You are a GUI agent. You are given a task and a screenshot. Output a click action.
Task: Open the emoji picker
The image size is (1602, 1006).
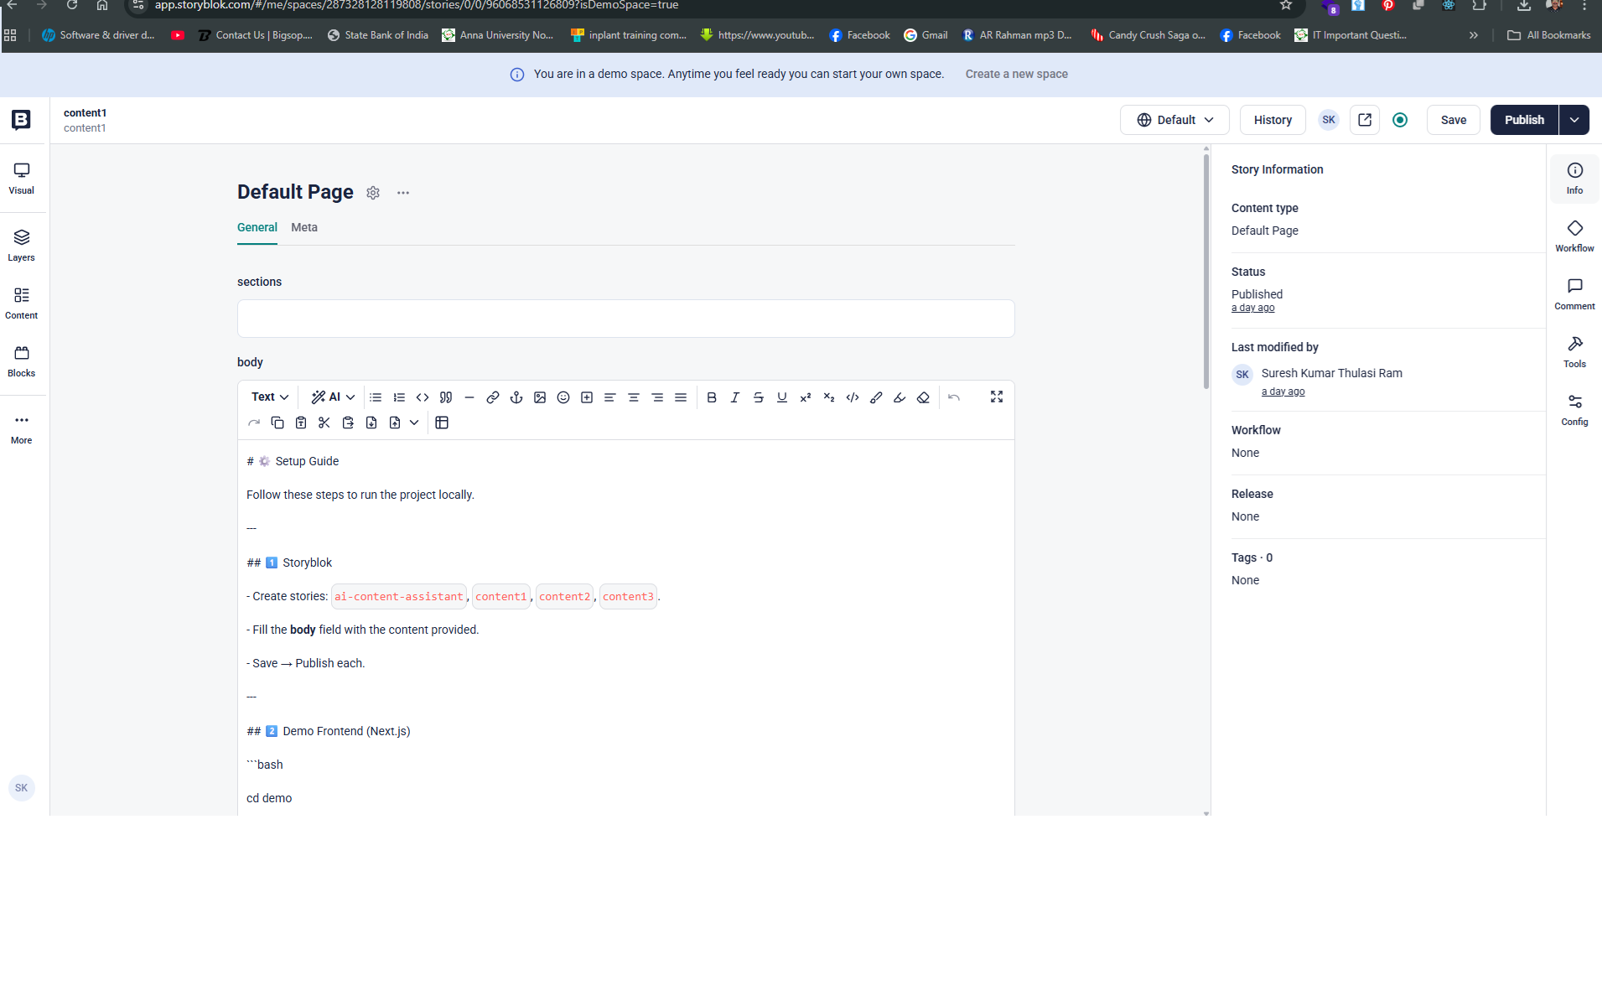pyautogui.click(x=563, y=397)
